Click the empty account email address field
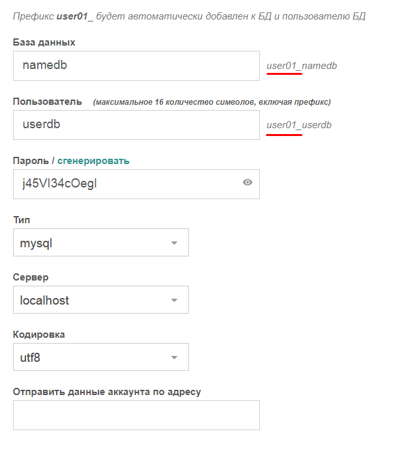 136,415
